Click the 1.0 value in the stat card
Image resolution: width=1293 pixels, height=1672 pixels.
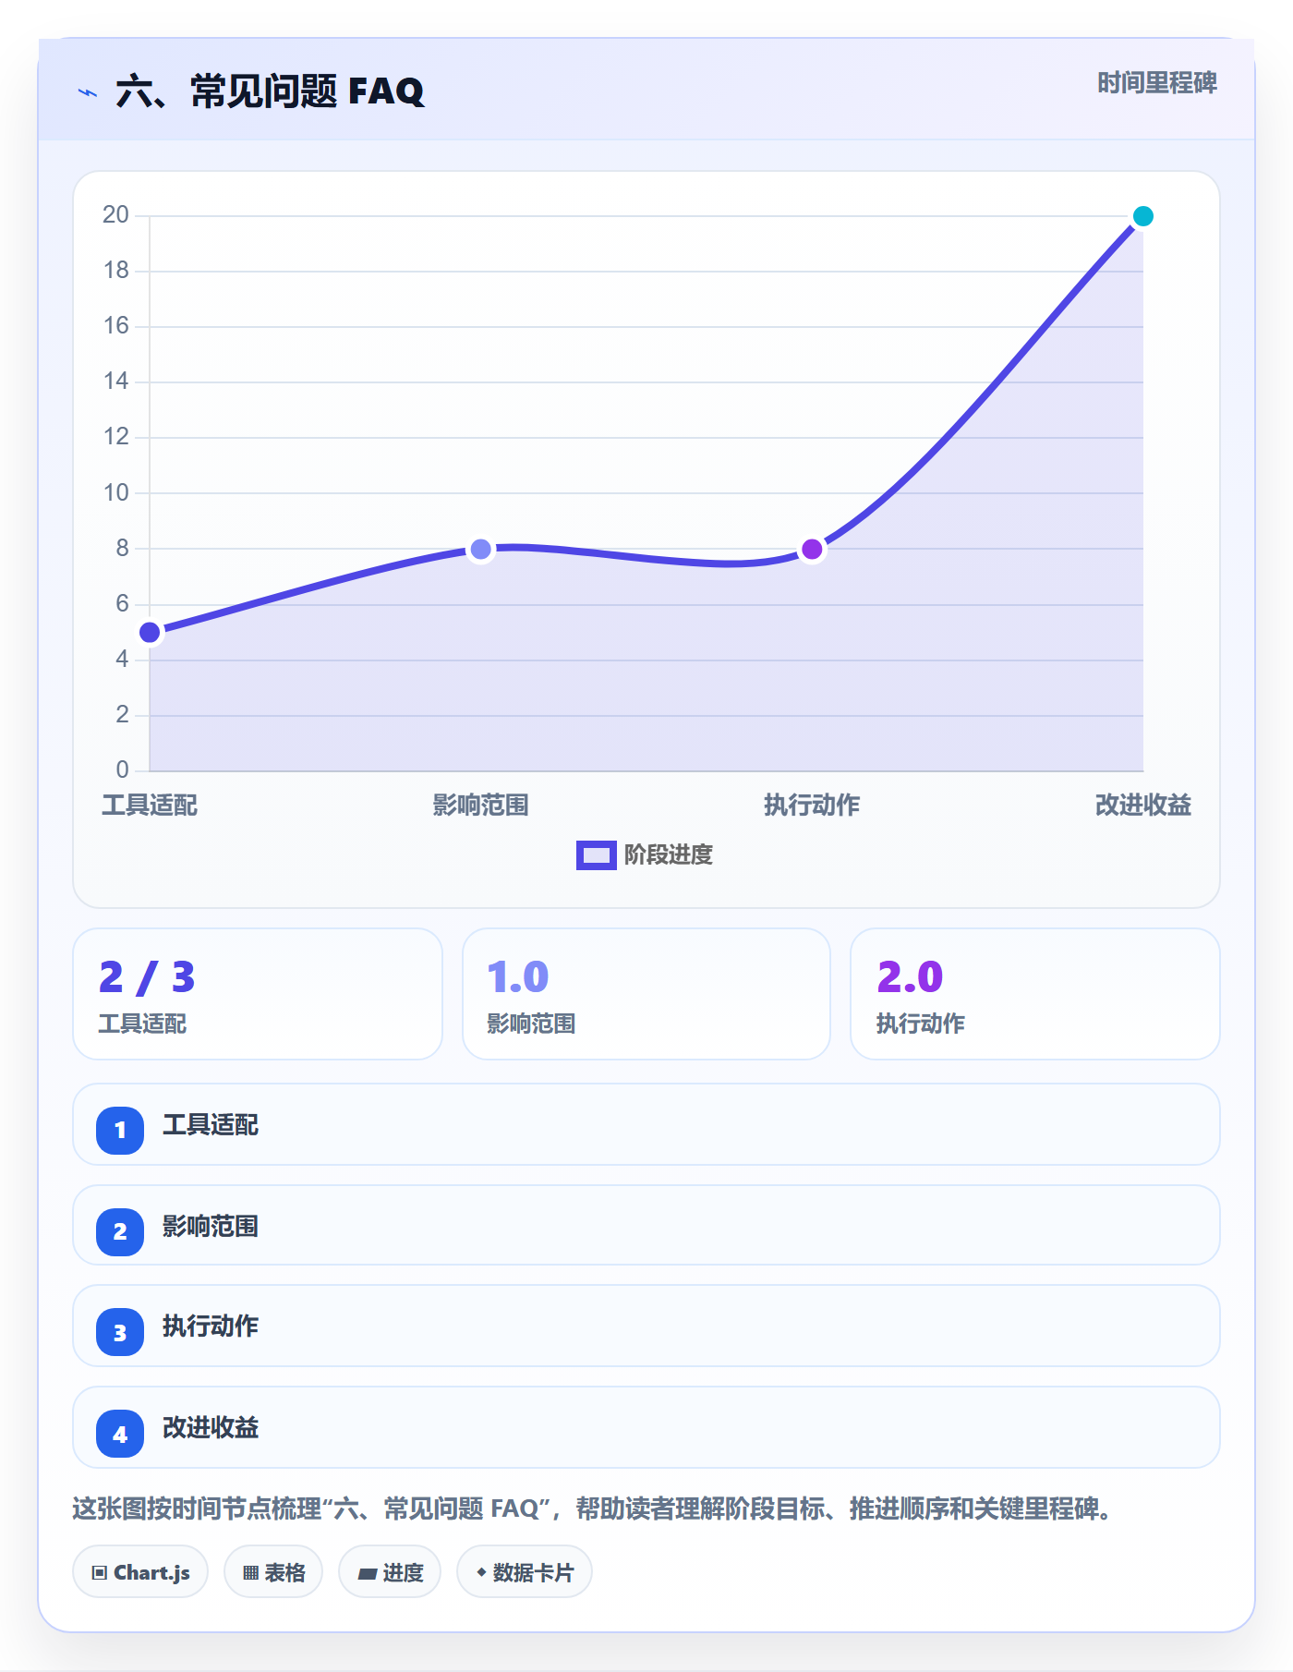[x=518, y=977]
